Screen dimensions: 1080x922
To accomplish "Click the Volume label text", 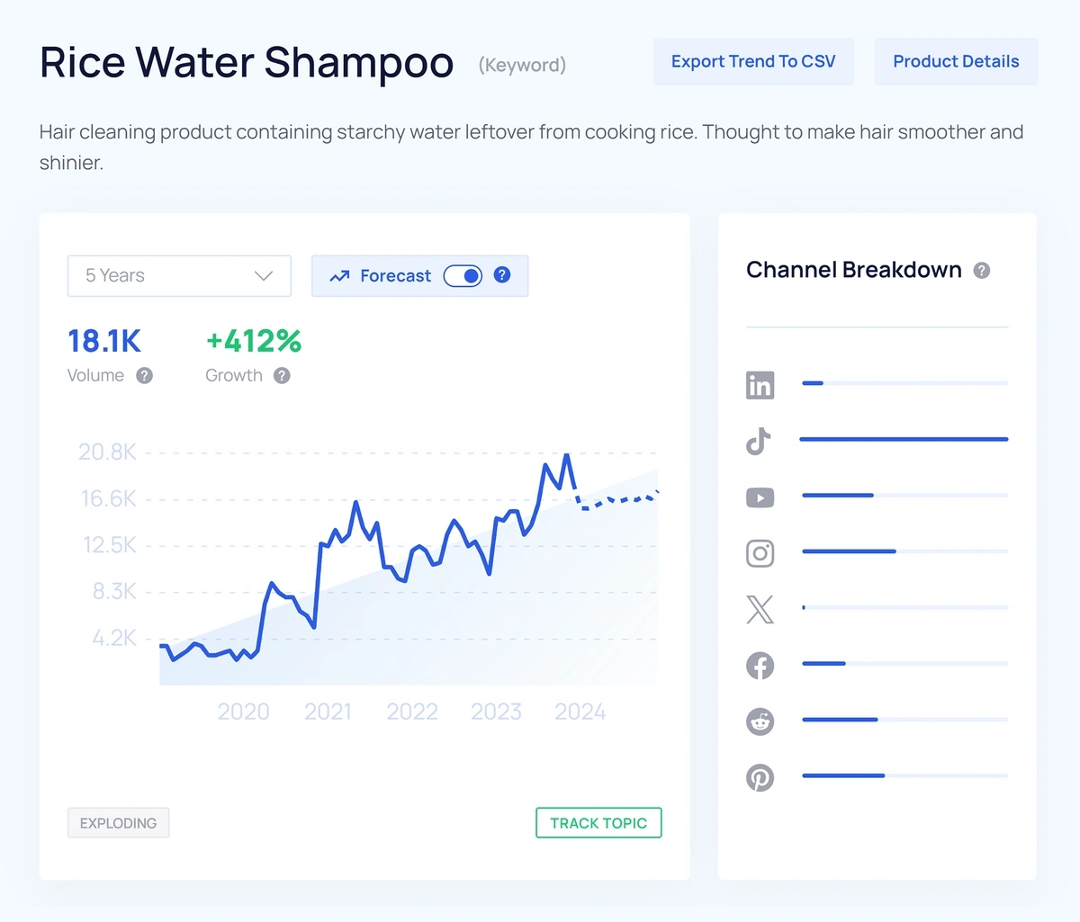I will point(95,376).
